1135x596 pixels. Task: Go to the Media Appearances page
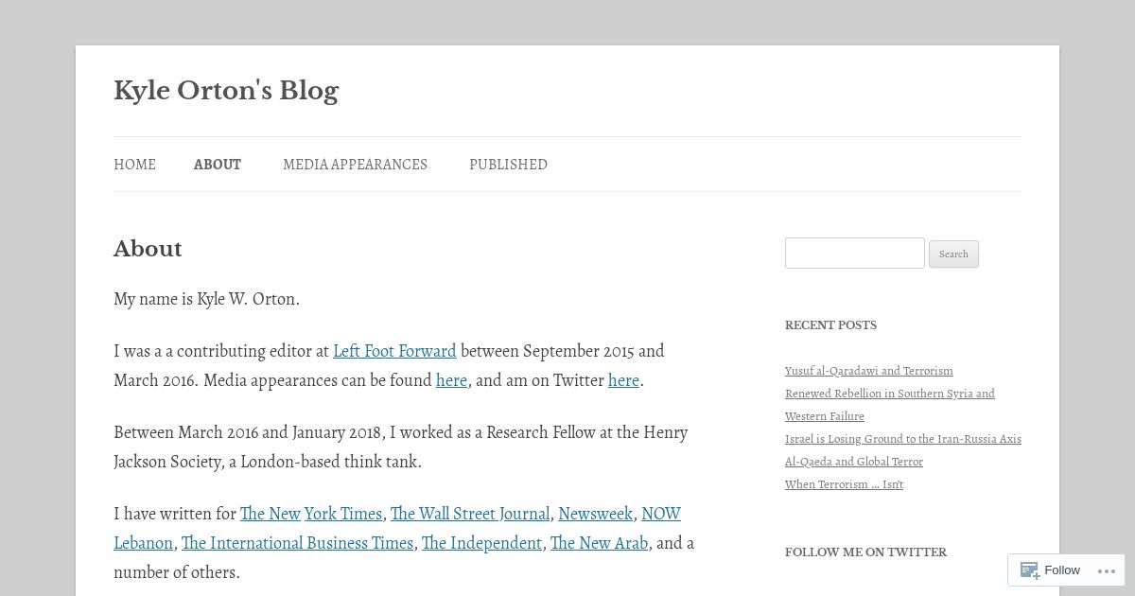click(x=355, y=165)
